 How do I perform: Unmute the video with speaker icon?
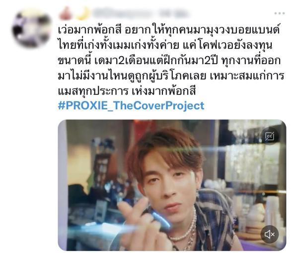coord(270,234)
